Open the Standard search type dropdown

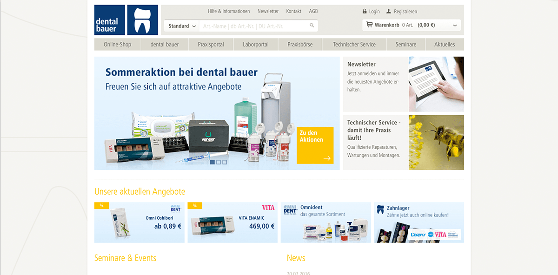tap(182, 26)
